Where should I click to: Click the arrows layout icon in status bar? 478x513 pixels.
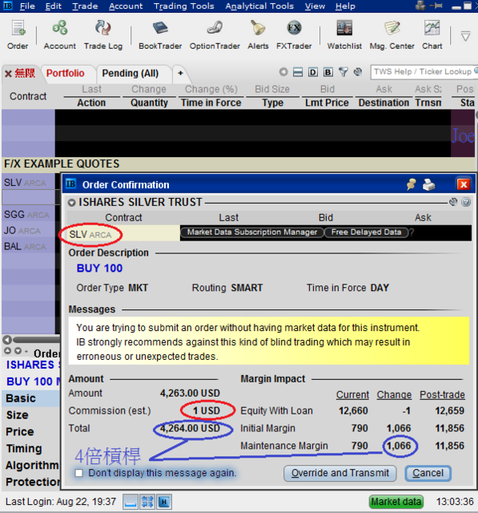[x=147, y=502]
